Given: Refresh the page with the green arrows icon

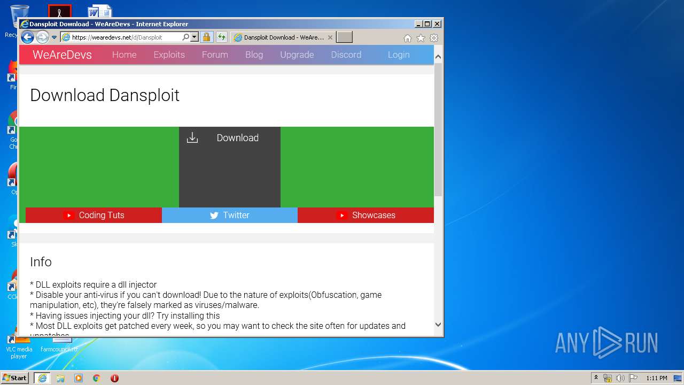Looking at the screenshot, I should (221, 37).
